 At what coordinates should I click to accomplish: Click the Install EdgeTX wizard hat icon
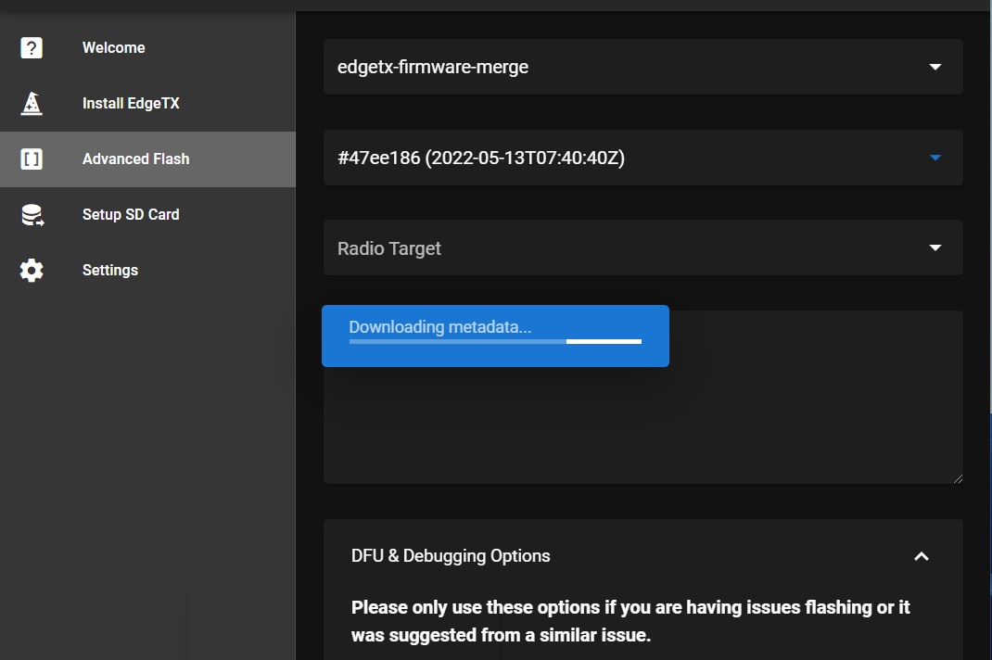point(32,103)
